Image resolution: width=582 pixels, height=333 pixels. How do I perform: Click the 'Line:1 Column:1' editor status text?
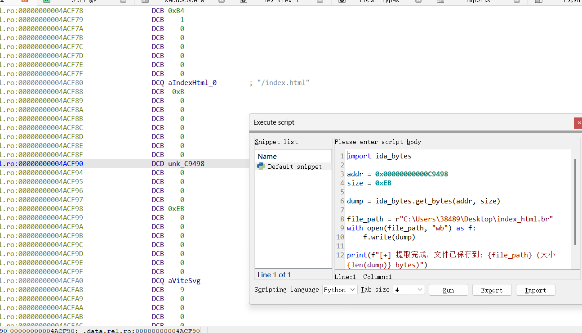click(363, 277)
